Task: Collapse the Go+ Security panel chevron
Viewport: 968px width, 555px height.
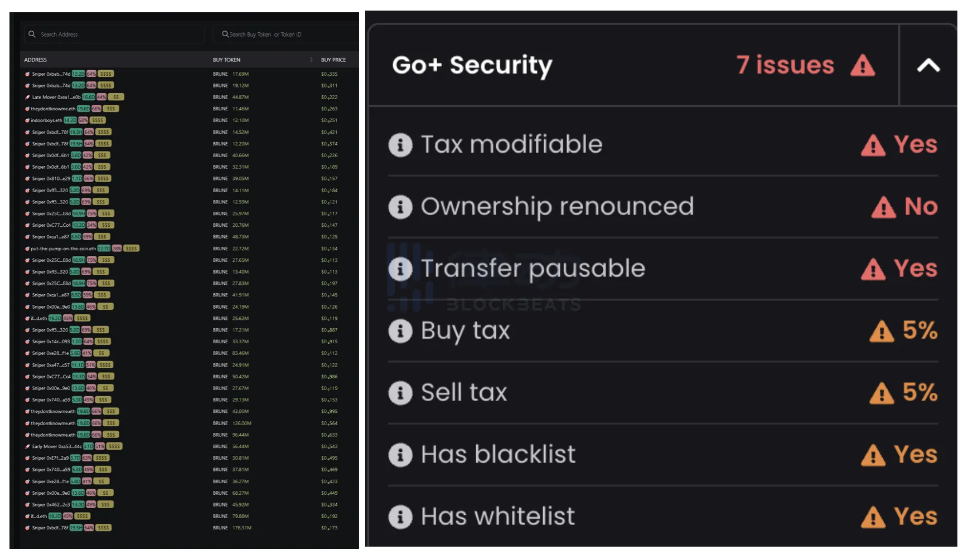Action: tap(928, 66)
